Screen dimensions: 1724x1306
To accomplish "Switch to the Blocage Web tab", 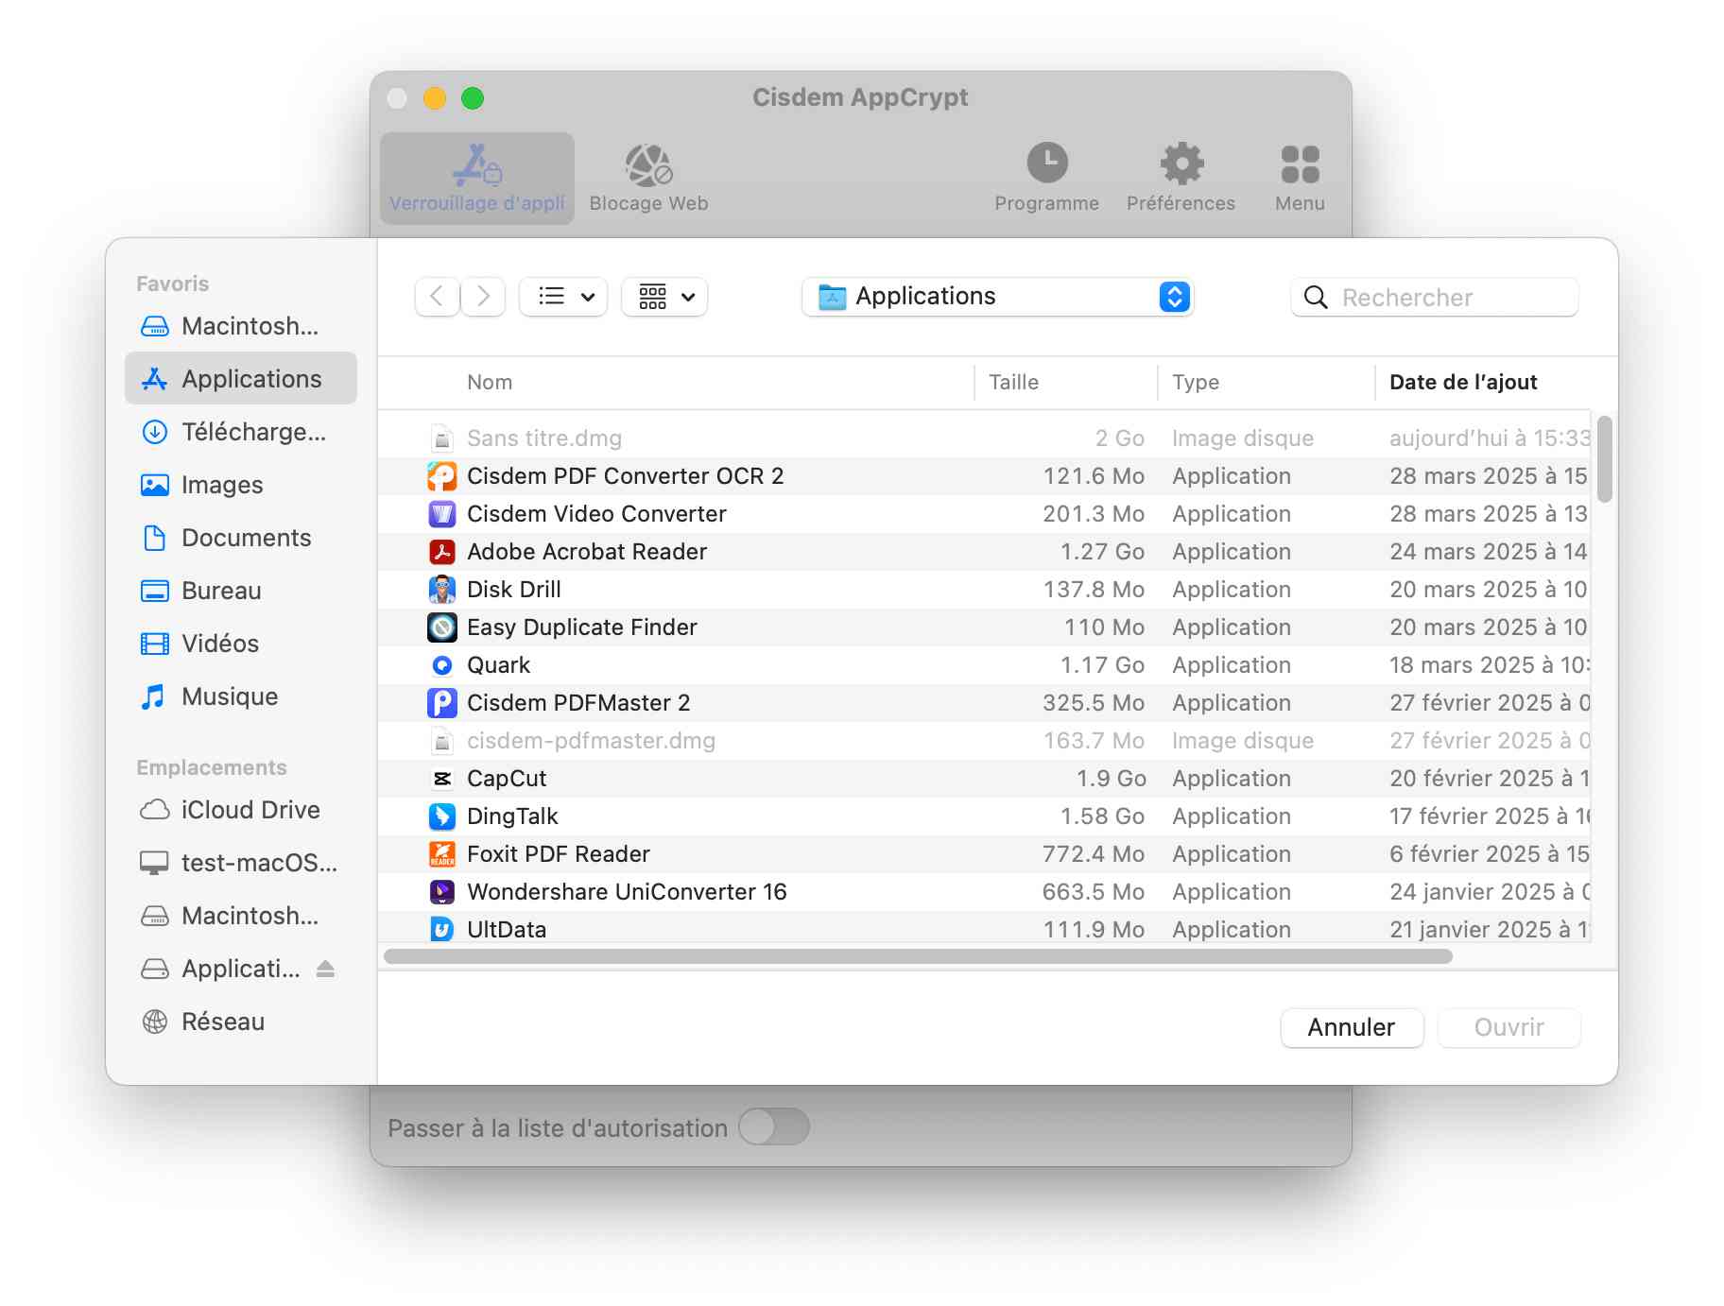I will tap(648, 179).
